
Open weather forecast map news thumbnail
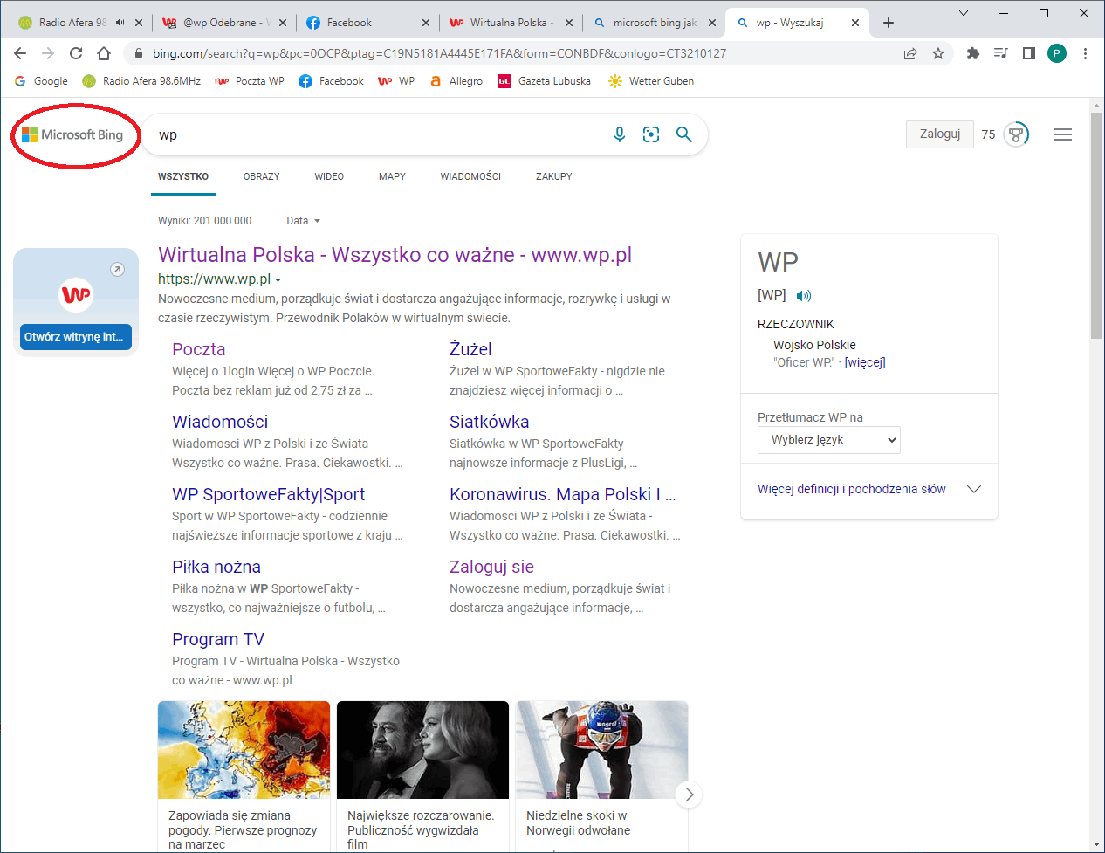click(x=244, y=750)
